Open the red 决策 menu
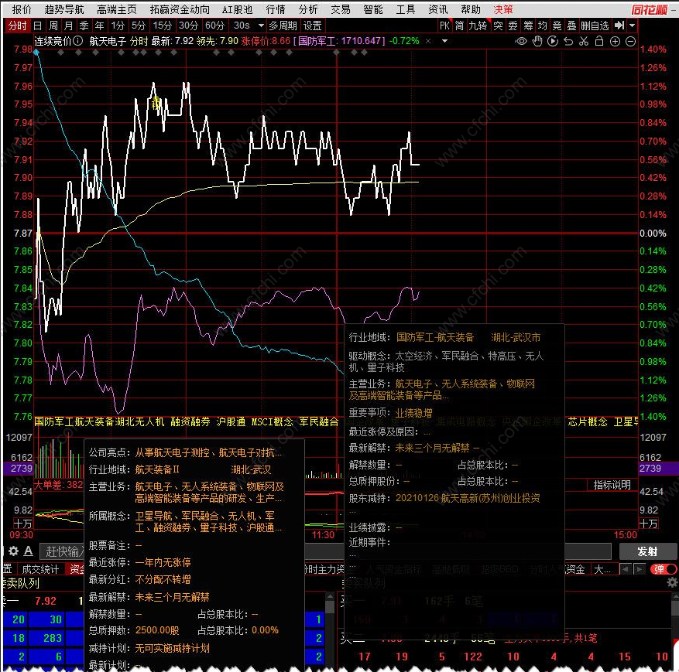Viewport: 679px width, 672px height. tap(503, 9)
